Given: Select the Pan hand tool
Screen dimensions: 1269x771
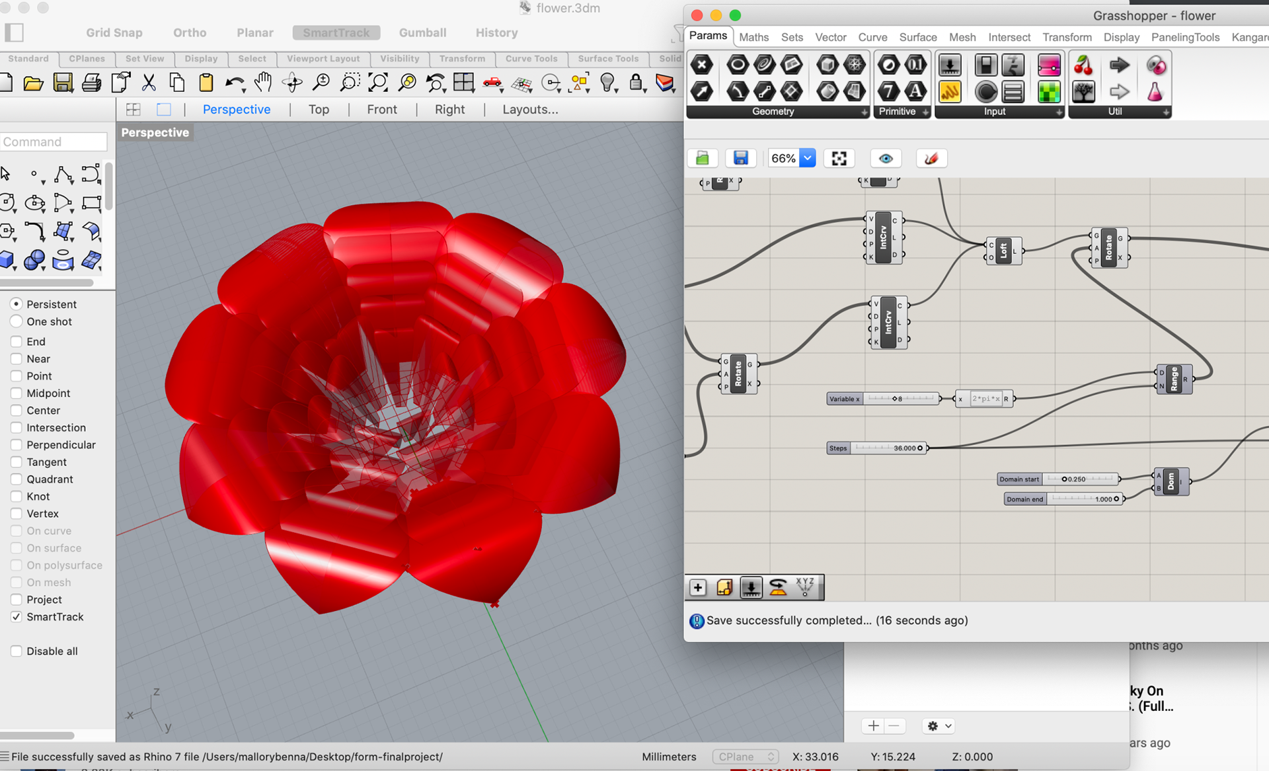Looking at the screenshot, I should 263,83.
